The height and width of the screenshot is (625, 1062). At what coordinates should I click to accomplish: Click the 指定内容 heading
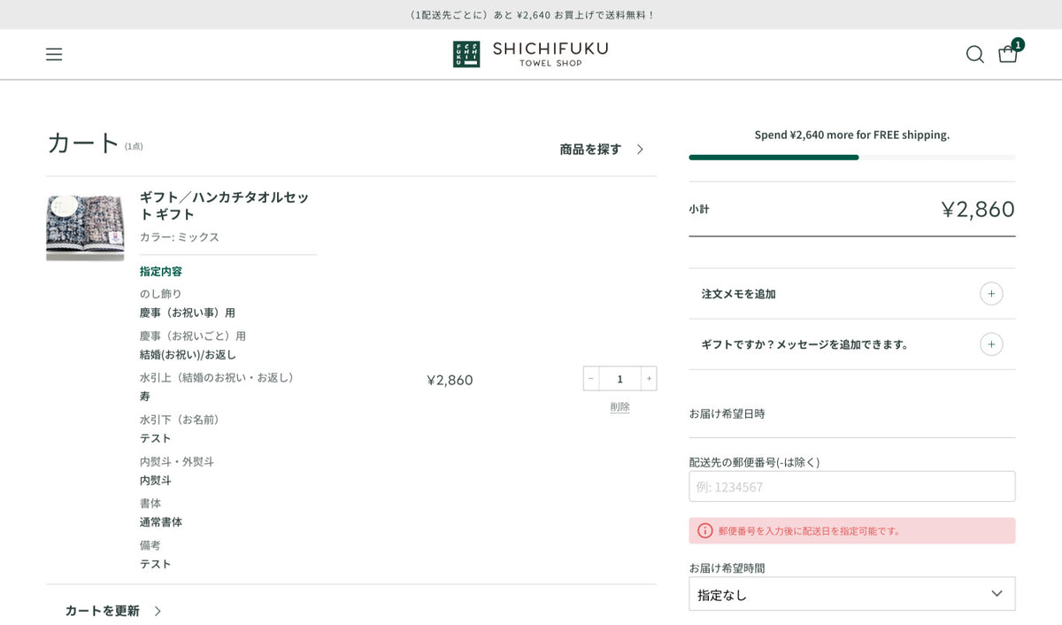click(161, 272)
